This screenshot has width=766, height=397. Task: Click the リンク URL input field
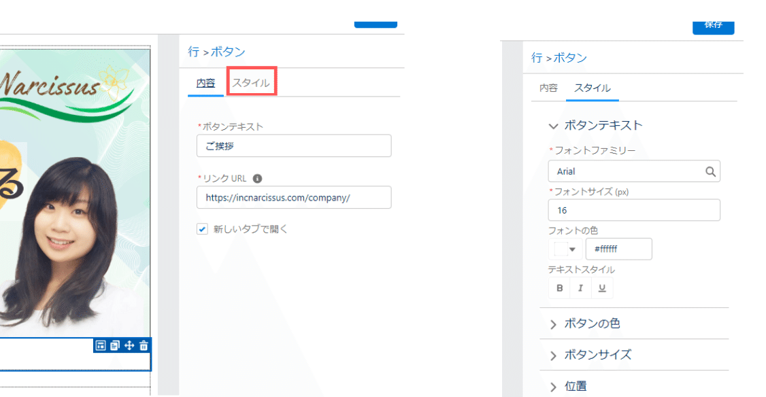pyautogui.click(x=294, y=197)
